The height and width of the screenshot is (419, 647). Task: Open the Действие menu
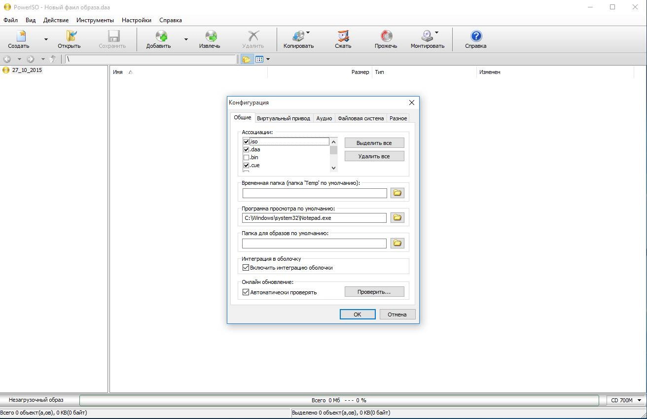coord(56,20)
